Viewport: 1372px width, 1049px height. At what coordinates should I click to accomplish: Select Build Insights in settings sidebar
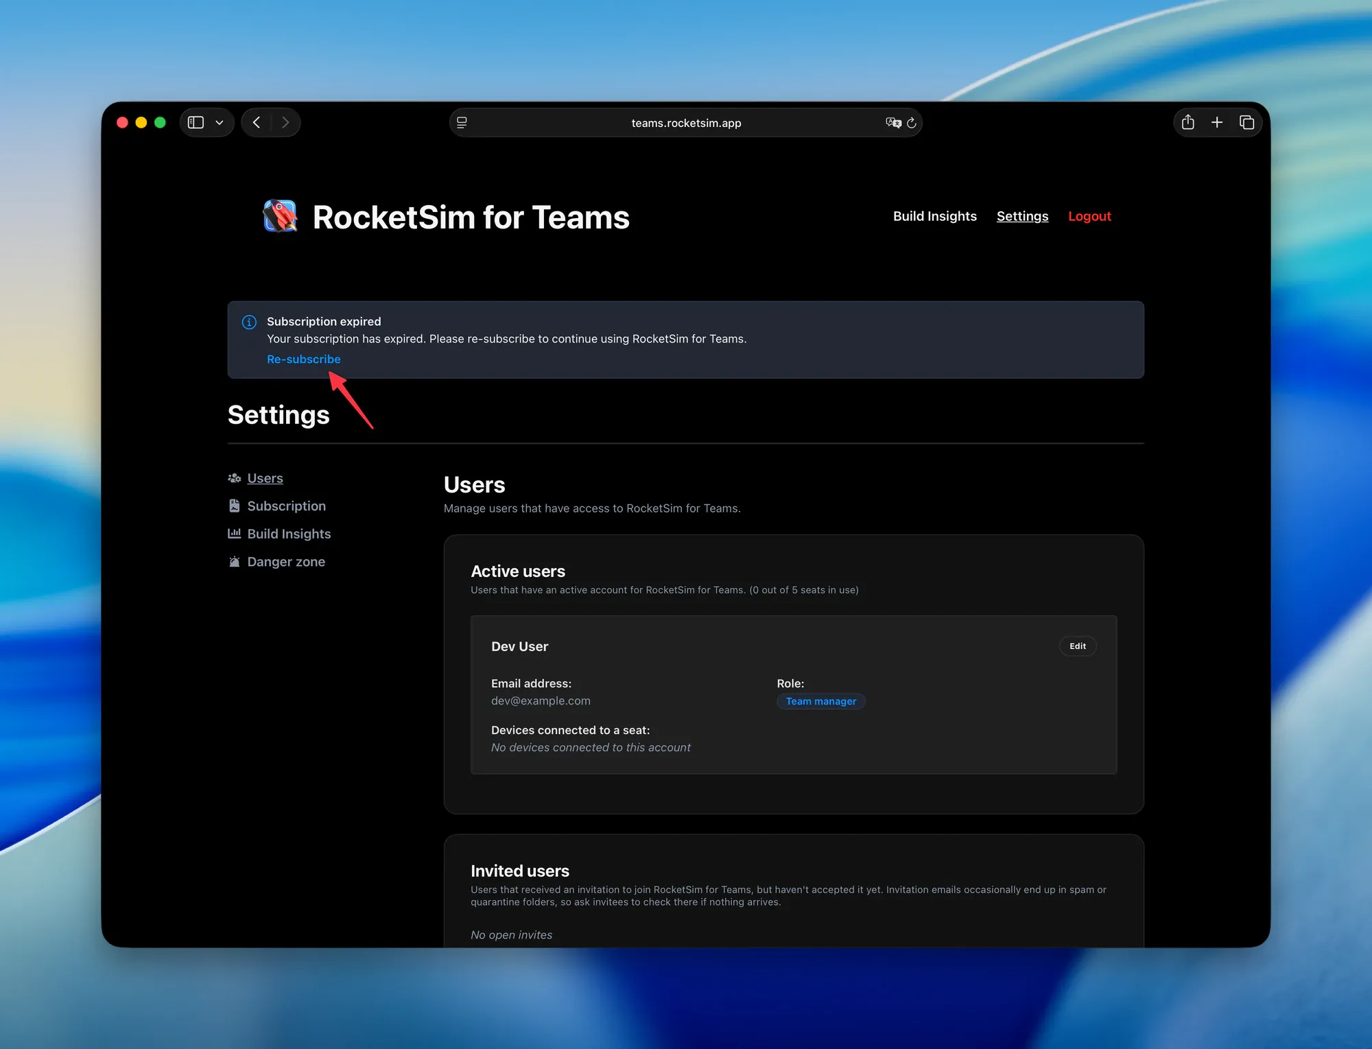click(289, 534)
